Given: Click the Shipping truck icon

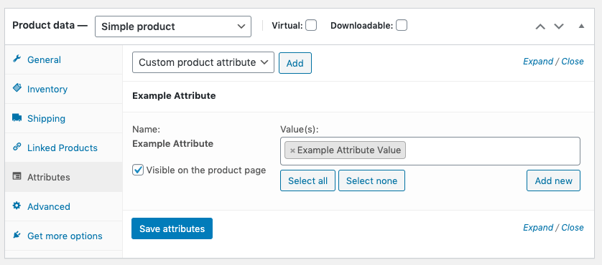Looking at the screenshot, I should [x=17, y=117].
